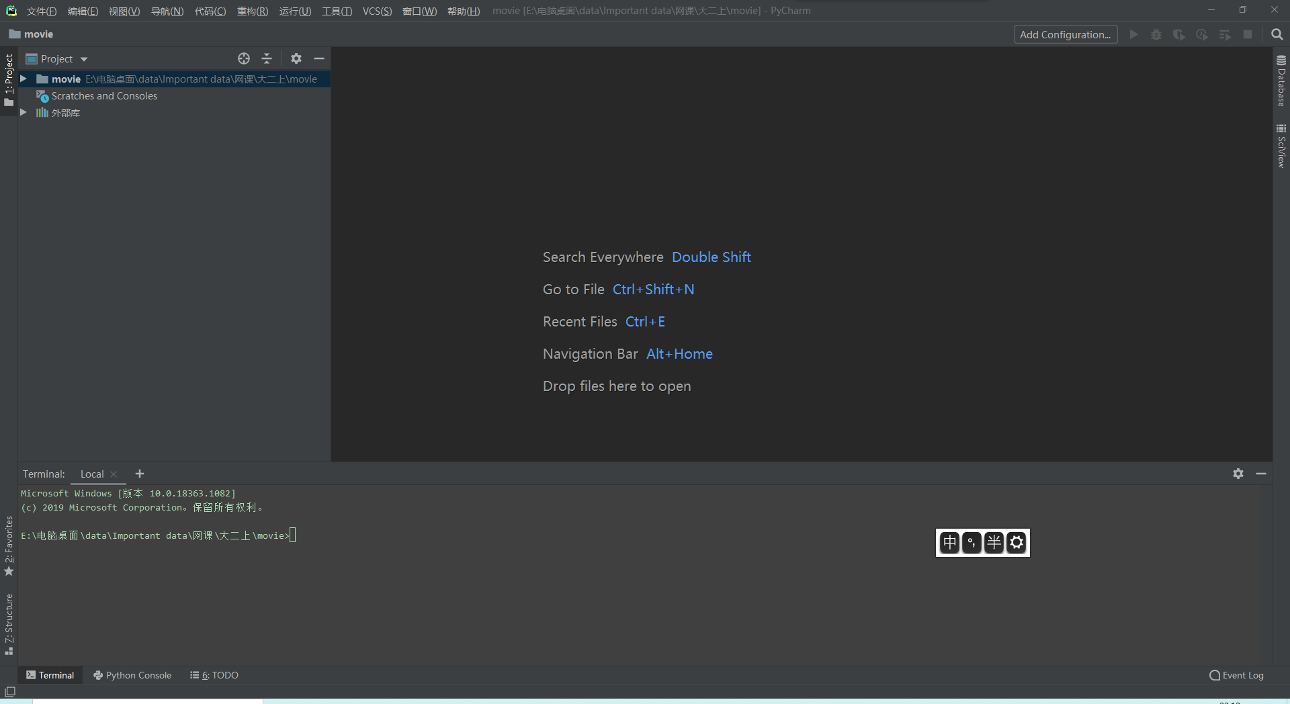Click the movie breadcrumb in navigation bar
The image size is (1290, 704).
point(31,34)
